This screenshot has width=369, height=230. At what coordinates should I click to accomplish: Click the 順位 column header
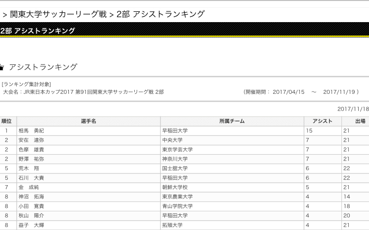pos(6,121)
